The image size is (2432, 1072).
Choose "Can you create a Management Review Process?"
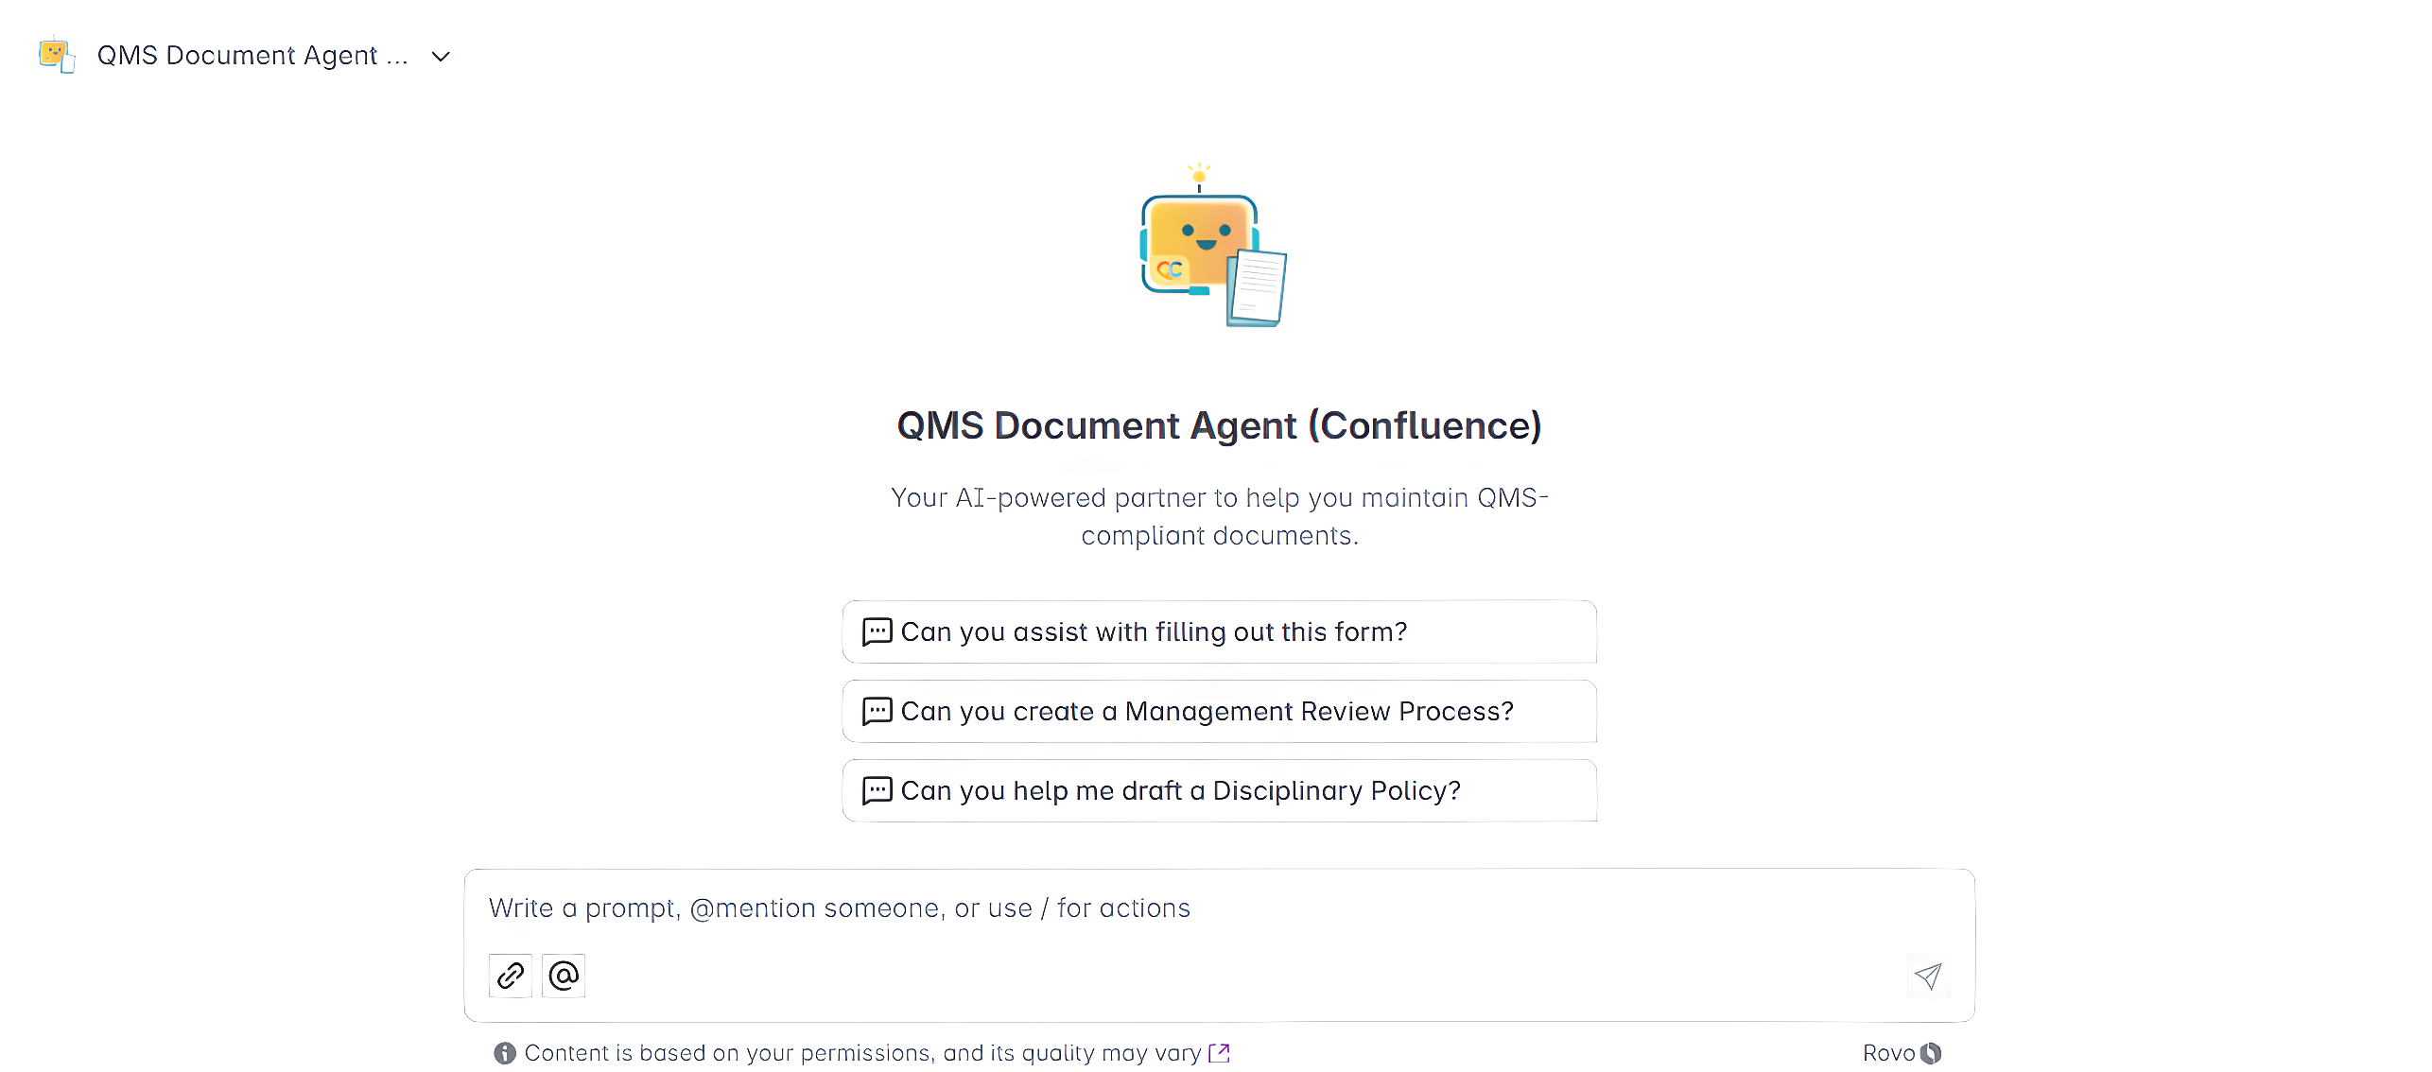coord(1218,711)
